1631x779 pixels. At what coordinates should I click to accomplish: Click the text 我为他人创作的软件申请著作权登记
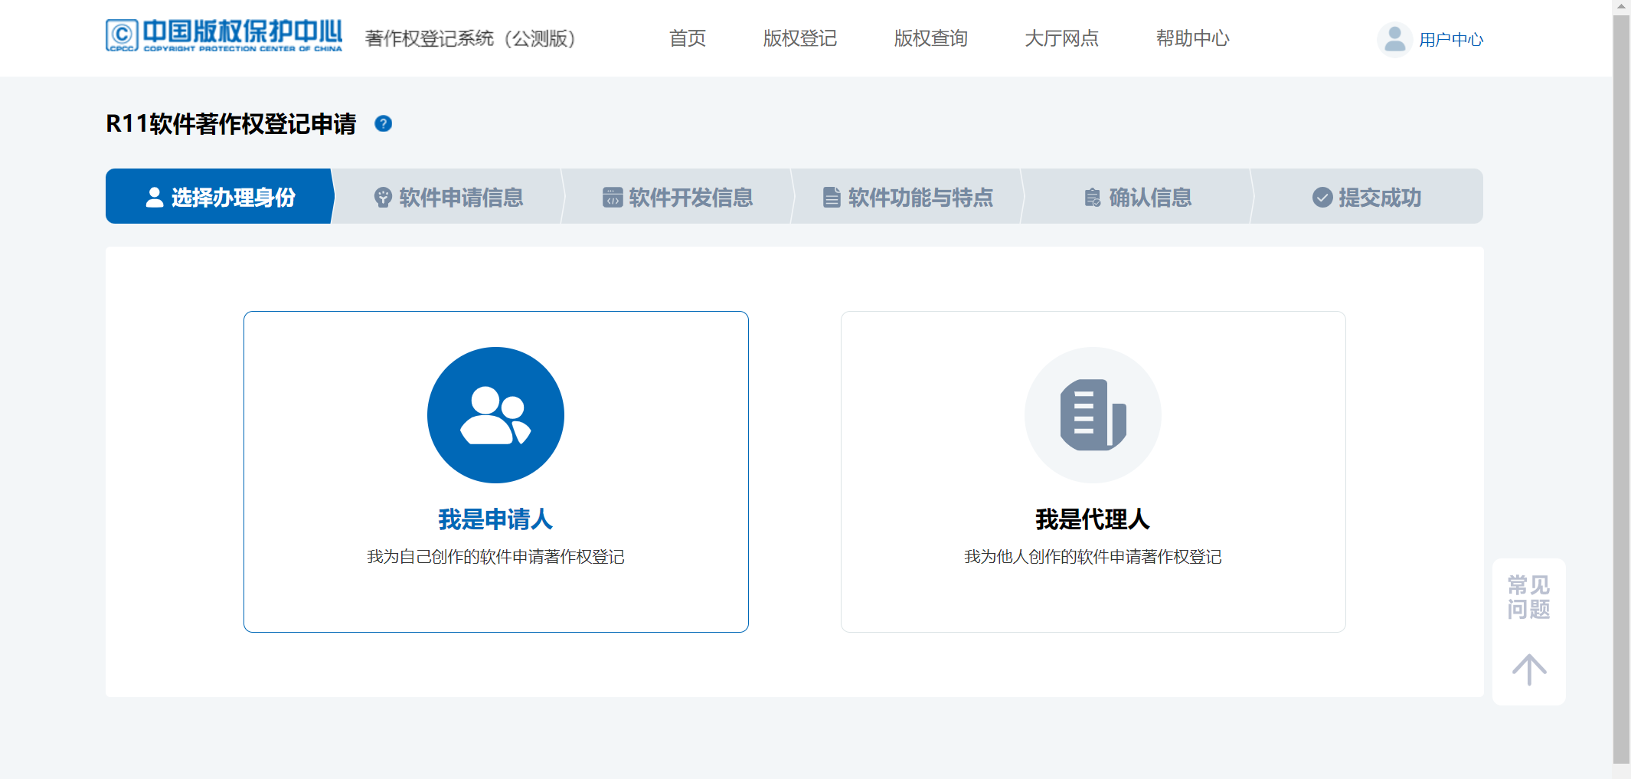pos(1093,557)
